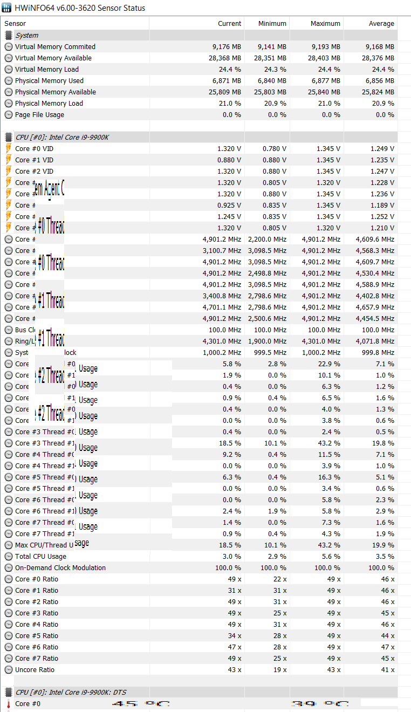Click the chip icon beside the DTS section header
Screen dimensions: 411x712
9,692
